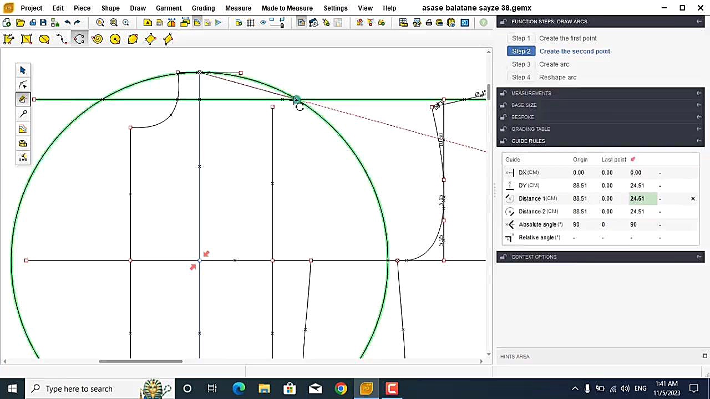Click the grid display icon in toolbar
Screen dimensions: 710x399
click(251, 23)
